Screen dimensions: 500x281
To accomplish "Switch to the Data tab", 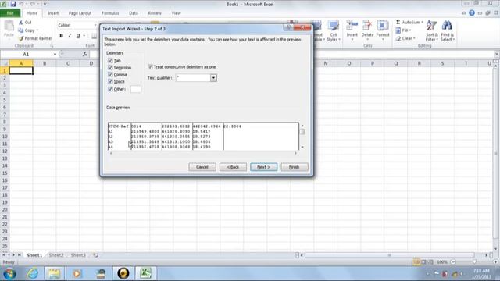I will pyautogui.click(x=134, y=13).
